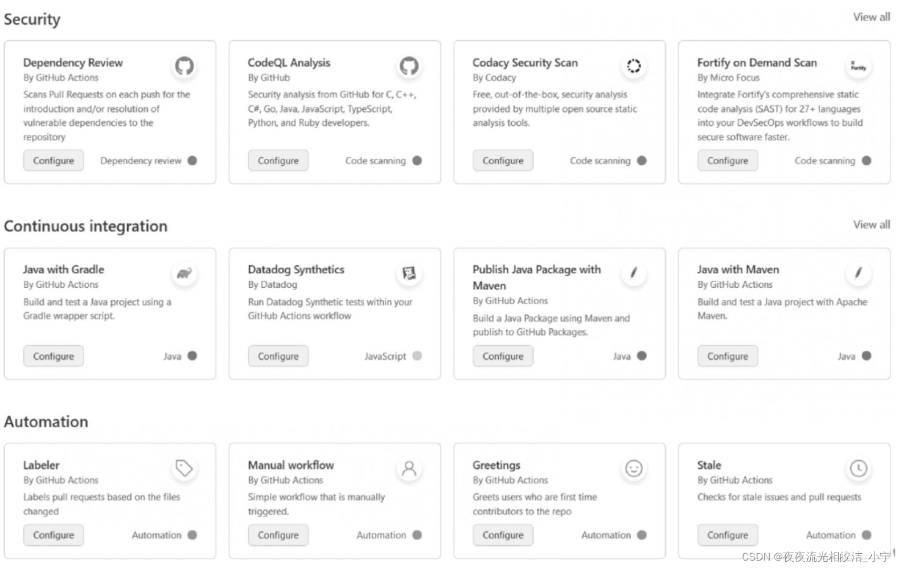The height and width of the screenshot is (568, 899).
Task: Click the dot beside Code scanning on CodeQL card
Action: click(417, 161)
